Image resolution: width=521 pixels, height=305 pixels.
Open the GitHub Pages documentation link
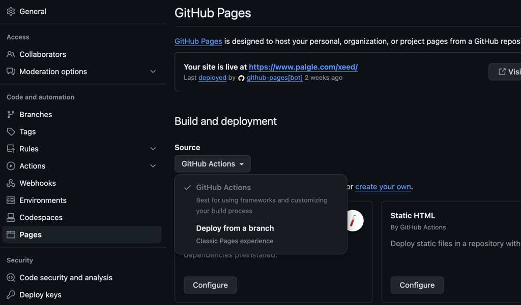tap(198, 42)
